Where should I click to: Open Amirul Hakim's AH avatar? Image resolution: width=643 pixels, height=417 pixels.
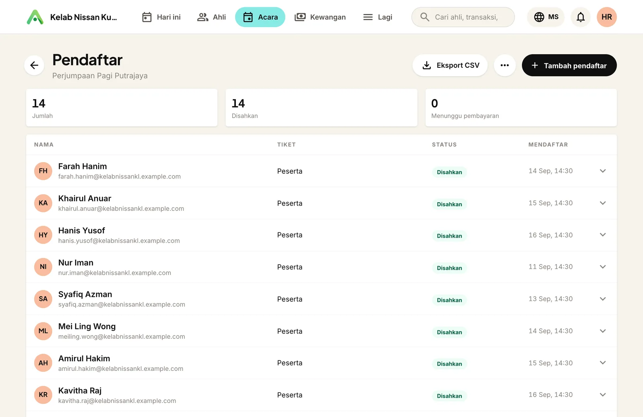tap(43, 363)
